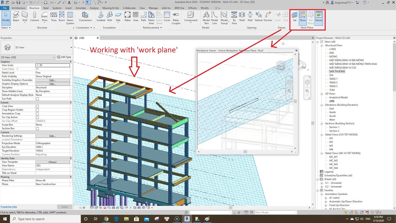Open Chrome from the taskbar
Screen dimensions: 396x223
click(106, 219)
